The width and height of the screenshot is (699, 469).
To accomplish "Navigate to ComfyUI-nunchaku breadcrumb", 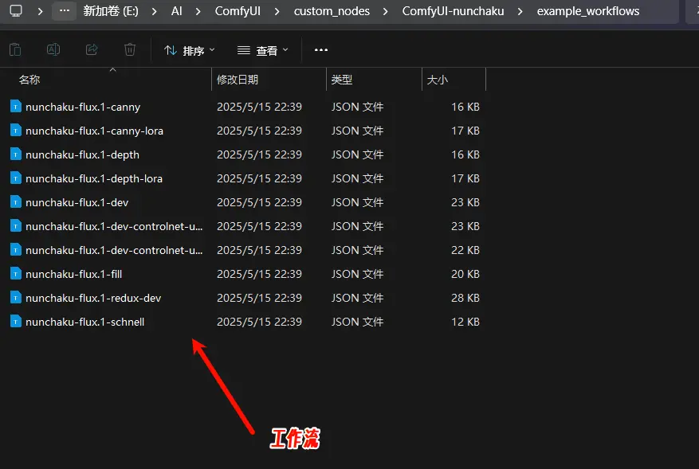I will [453, 11].
